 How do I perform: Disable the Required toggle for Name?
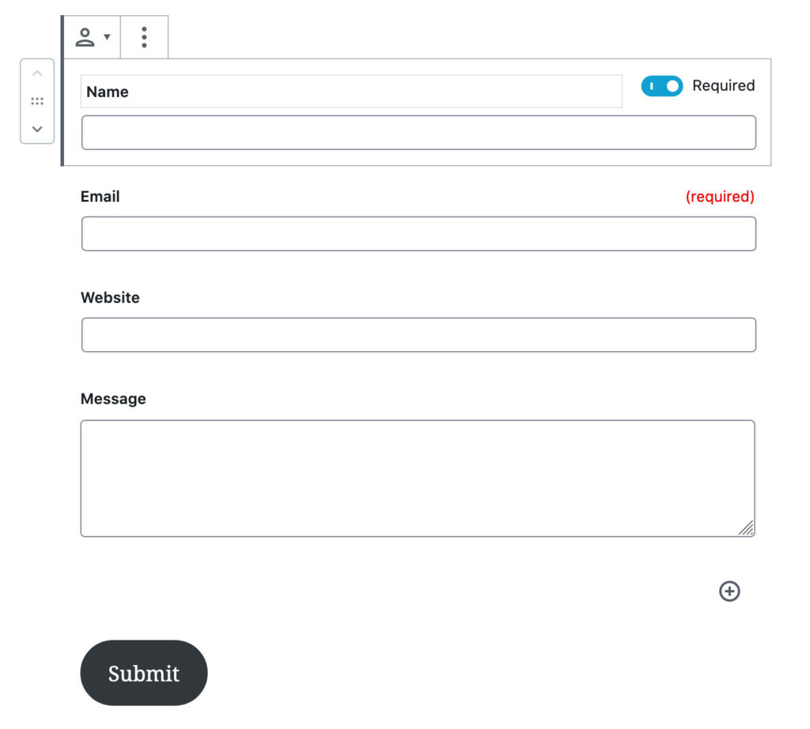click(x=662, y=85)
